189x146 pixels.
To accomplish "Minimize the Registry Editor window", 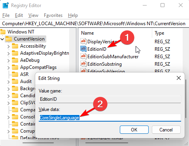I will [x=145, y=5].
